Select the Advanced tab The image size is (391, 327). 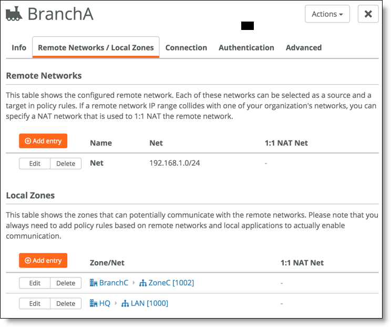(x=304, y=48)
